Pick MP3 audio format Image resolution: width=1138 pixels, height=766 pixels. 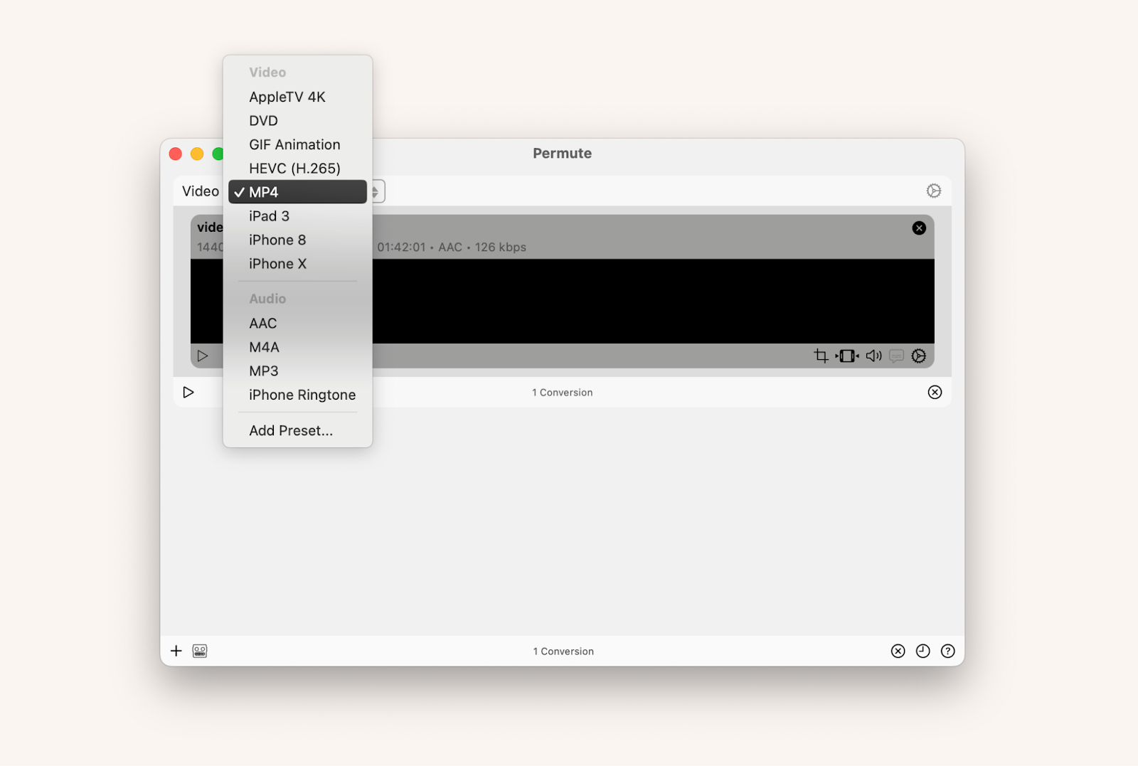264,371
